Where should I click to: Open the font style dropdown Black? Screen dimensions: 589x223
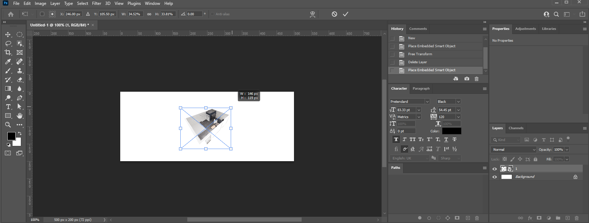pos(458,101)
